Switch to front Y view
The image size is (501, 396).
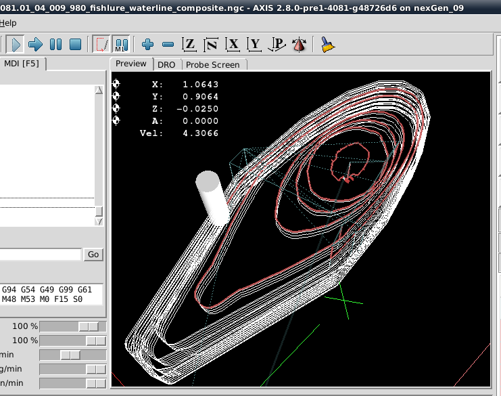[254, 45]
